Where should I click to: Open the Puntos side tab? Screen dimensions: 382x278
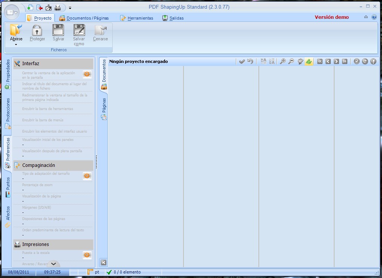tap(8, 187)
